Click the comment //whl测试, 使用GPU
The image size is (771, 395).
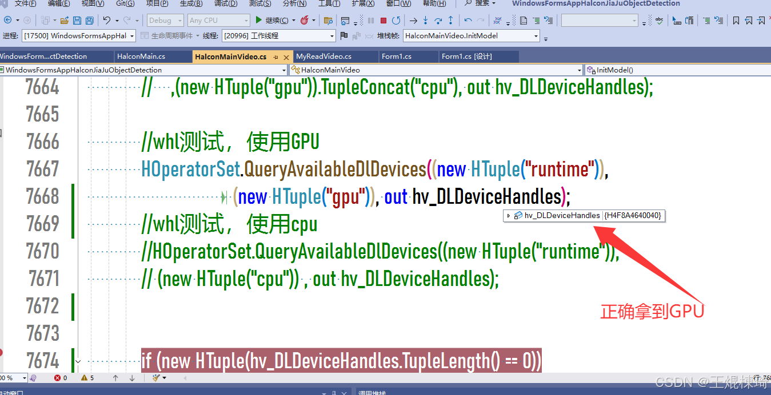tap(230, 142)
